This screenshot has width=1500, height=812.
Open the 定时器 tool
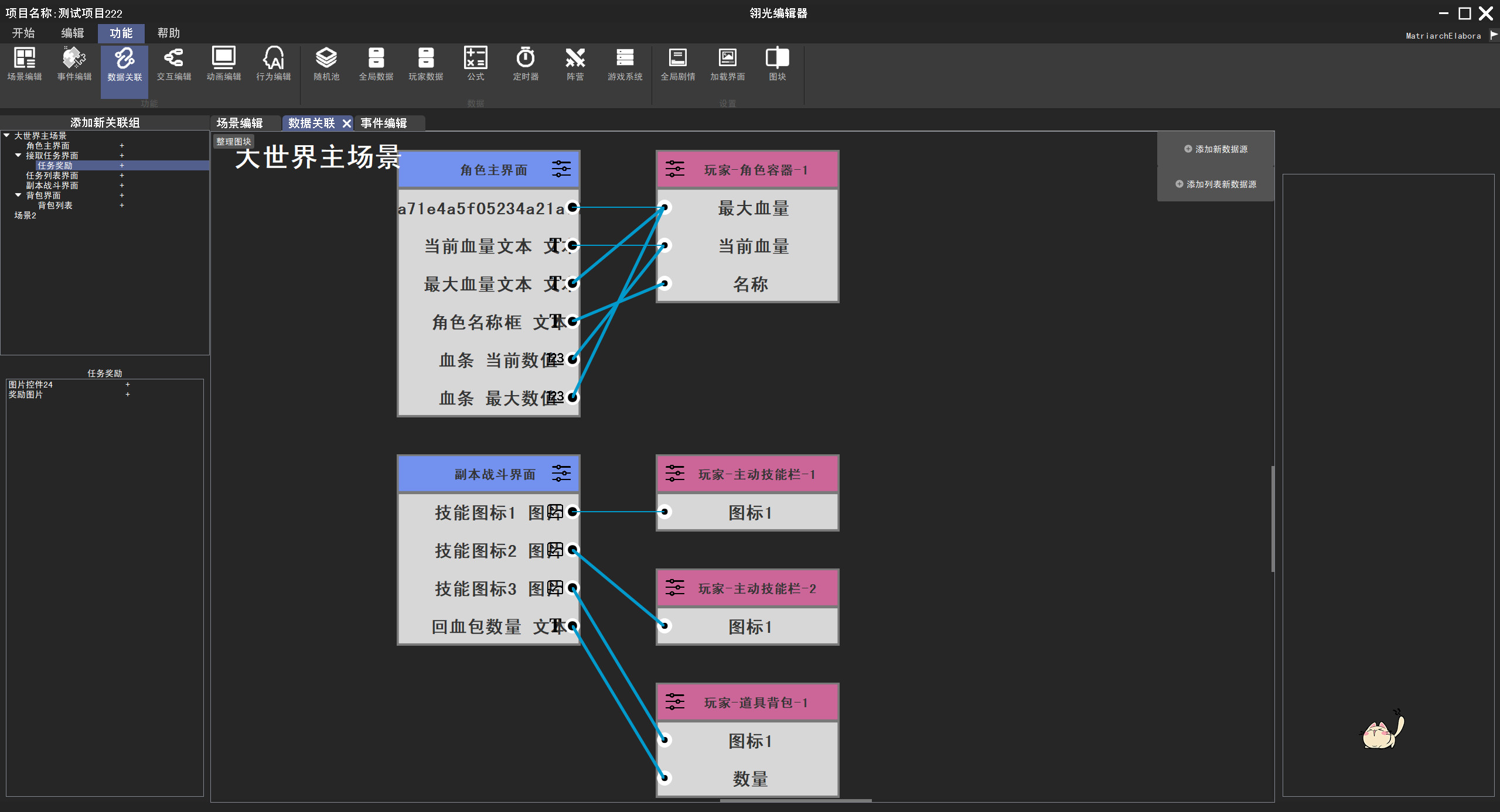[524, 63]
